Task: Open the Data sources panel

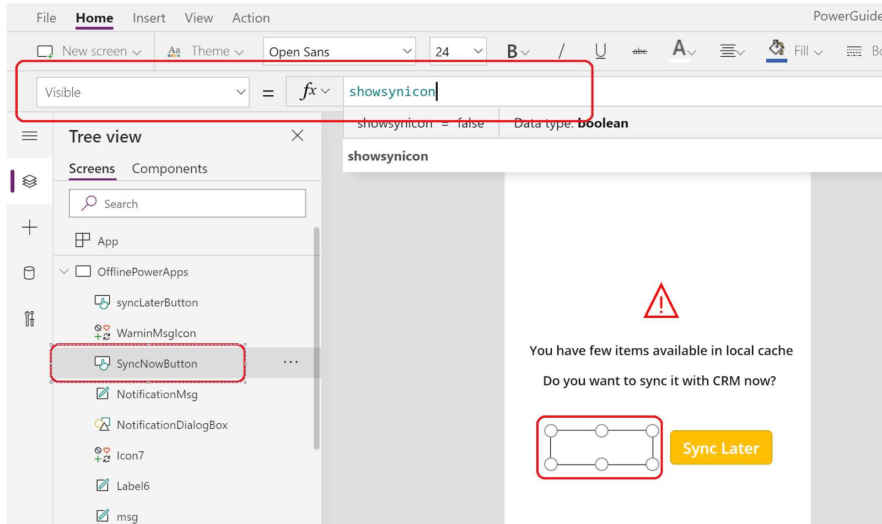Action: (x=29, y=272)
